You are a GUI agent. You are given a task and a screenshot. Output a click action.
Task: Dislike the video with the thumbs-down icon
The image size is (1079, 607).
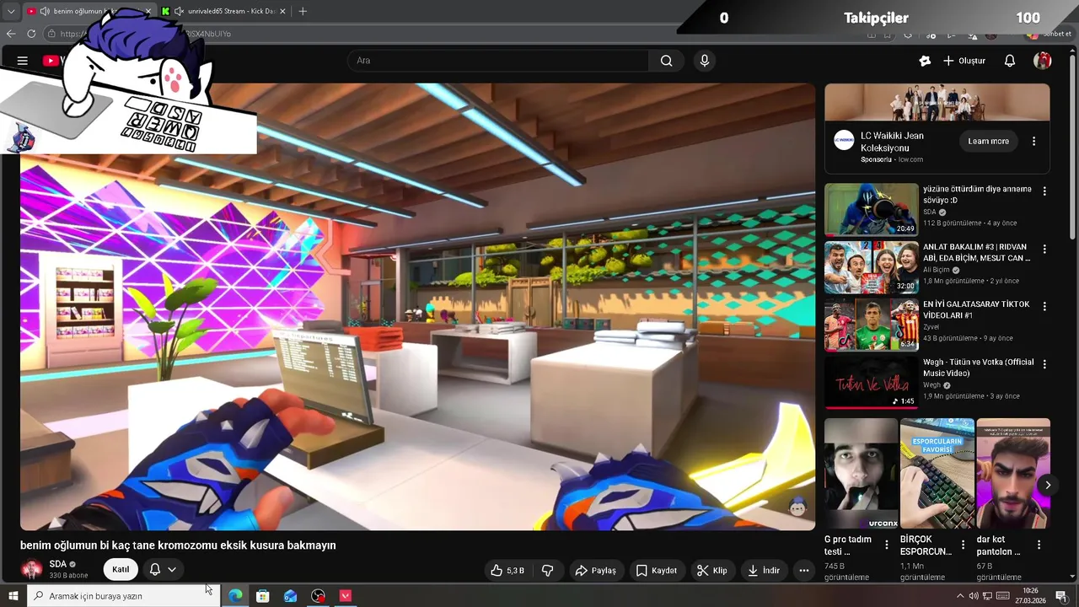click(x=547, y=571)
